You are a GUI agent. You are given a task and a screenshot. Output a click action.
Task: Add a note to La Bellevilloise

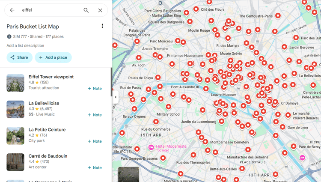tap(95, 115)
